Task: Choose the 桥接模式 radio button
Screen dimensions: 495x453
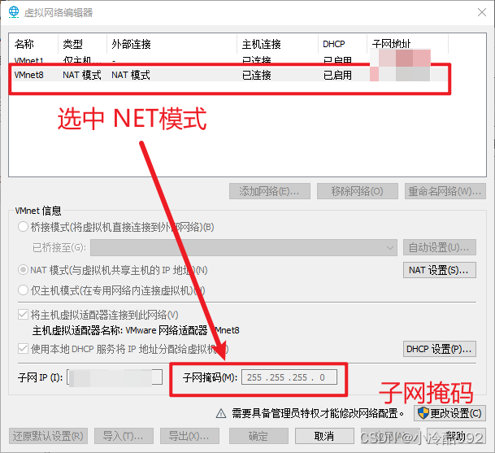Action: pos(23,227)
